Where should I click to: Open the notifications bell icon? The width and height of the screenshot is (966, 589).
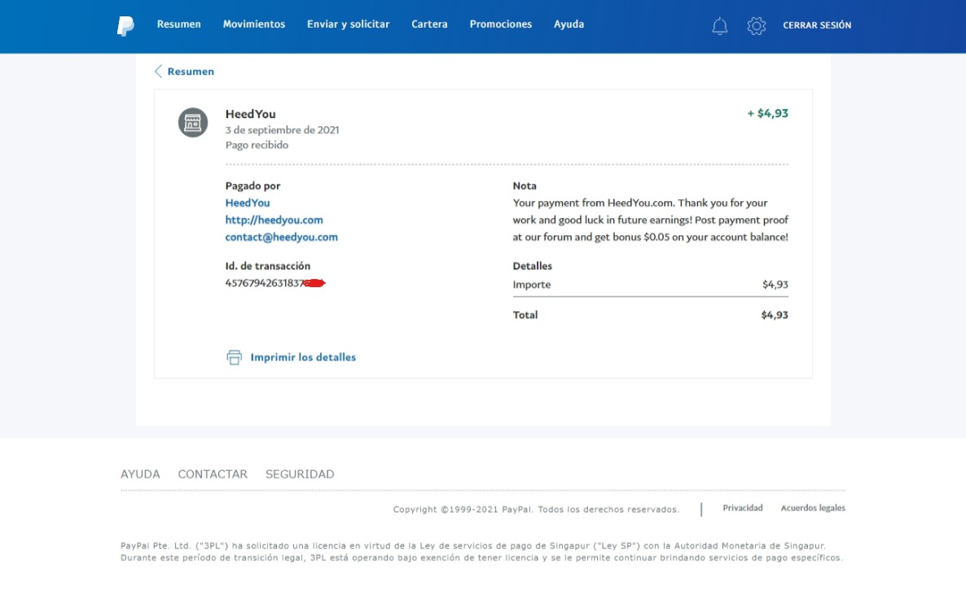click(x=719, y=26)
